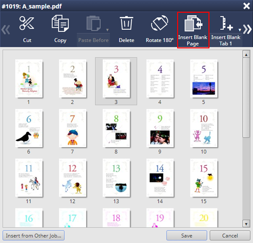Image resolution: width=253 pixels, height=243 pixels.
Task: Open the Insert Blank Tab dropdown arrow
Action: pos(240,30)
